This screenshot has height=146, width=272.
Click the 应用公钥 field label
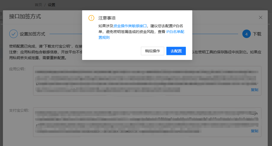click(17, 69)
